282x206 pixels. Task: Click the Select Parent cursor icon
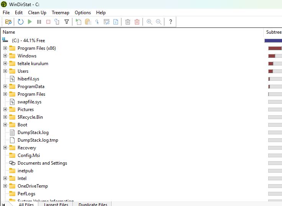point(97,22)
